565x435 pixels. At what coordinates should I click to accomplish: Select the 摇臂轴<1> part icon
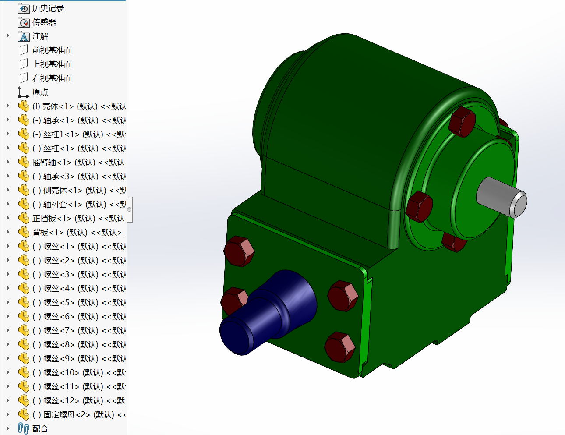pyautogui.click(x=24, y=163)
